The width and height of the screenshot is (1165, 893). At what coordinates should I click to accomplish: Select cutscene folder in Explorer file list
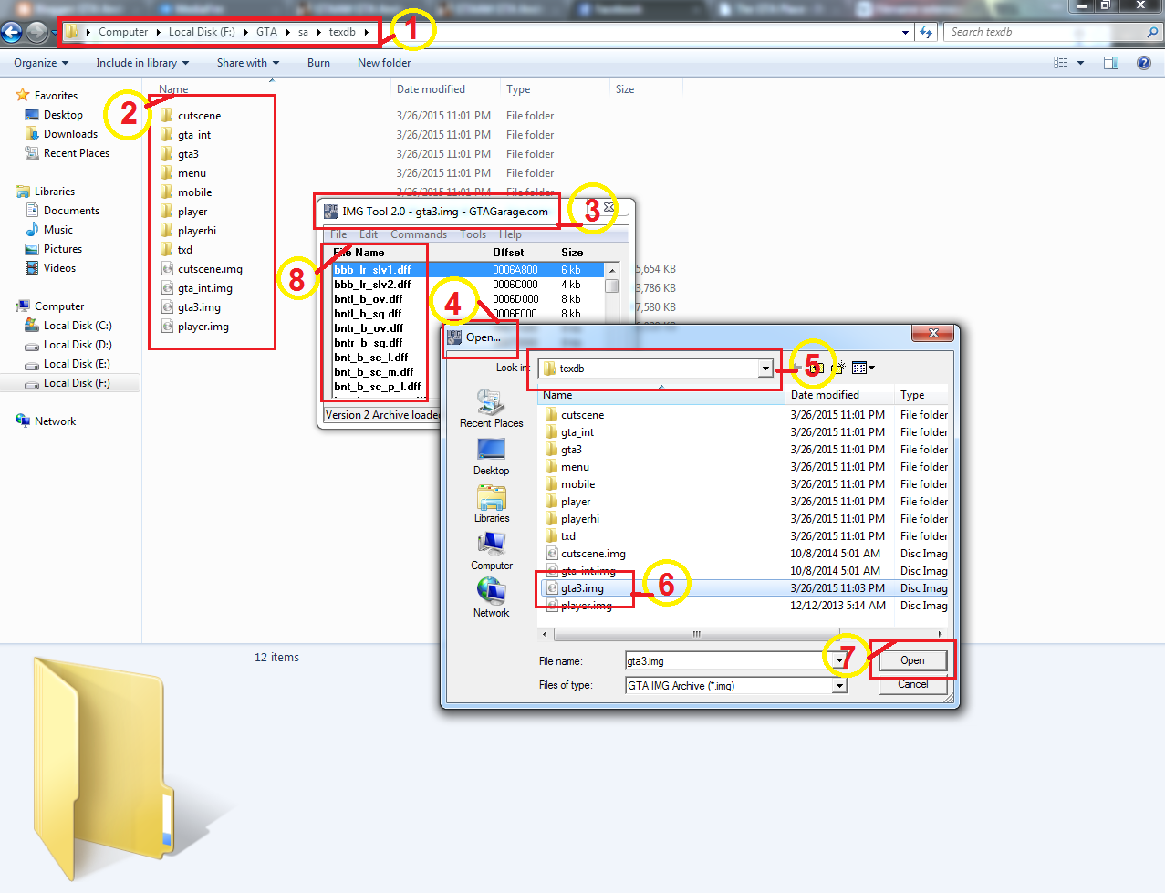point(199,116)
